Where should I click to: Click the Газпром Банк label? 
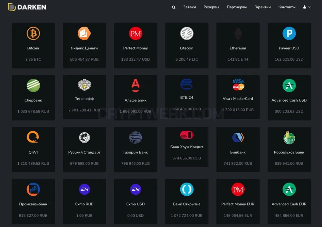click(136, 152)
